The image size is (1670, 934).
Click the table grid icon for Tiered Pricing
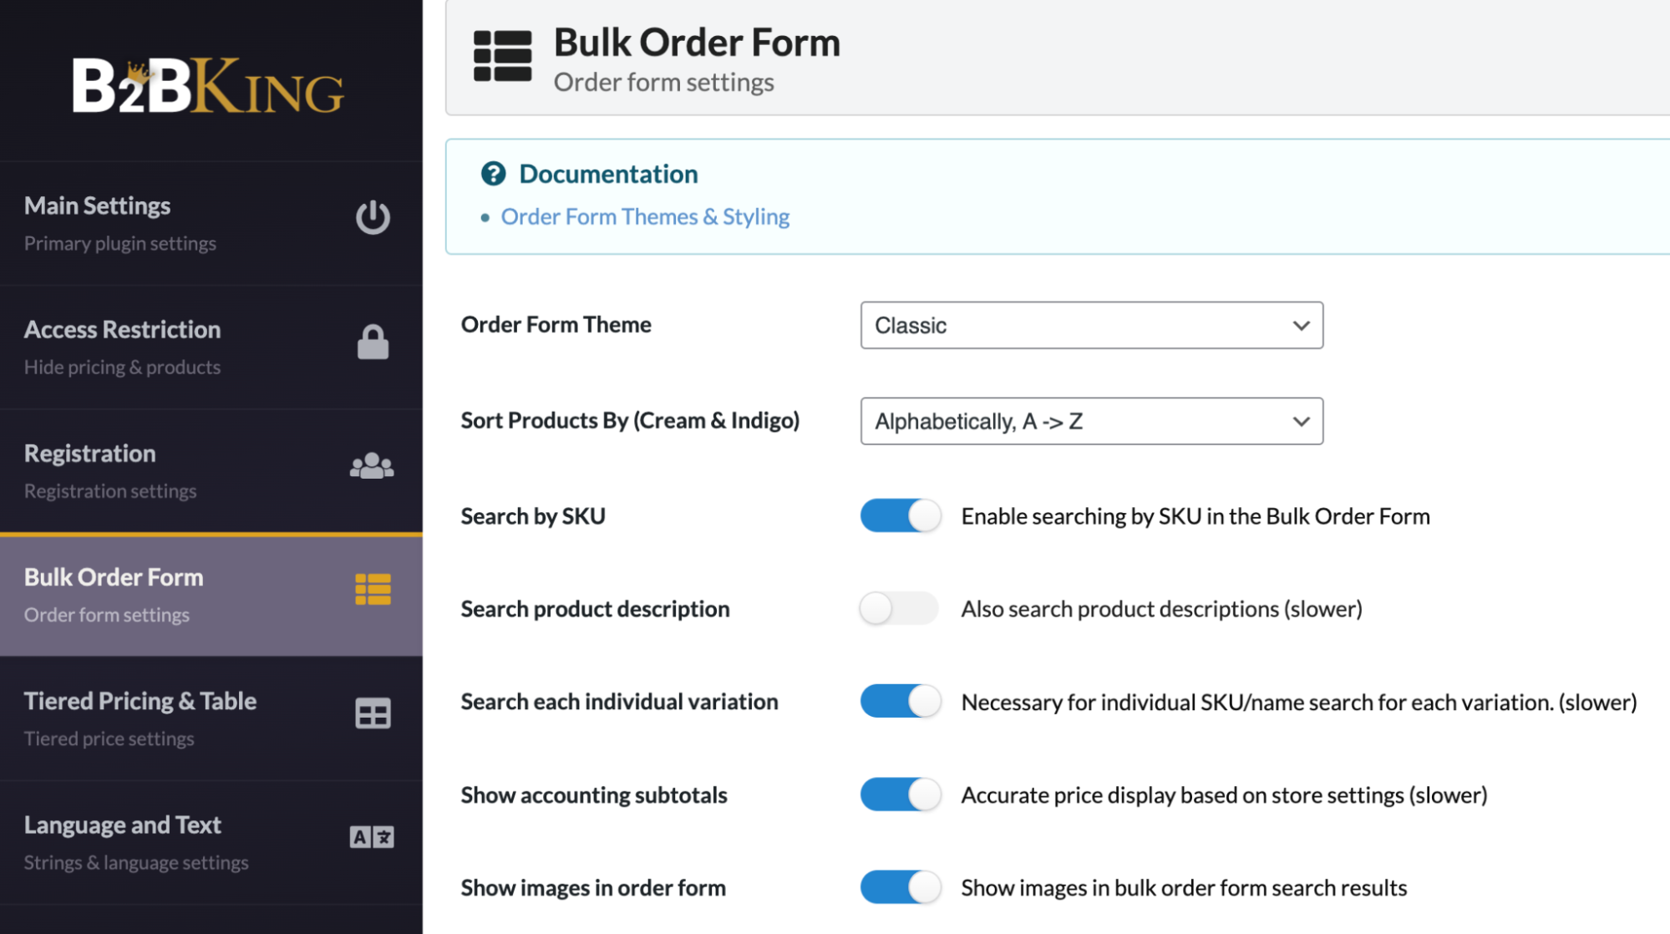pyautogui.click(x=373, y=713)
